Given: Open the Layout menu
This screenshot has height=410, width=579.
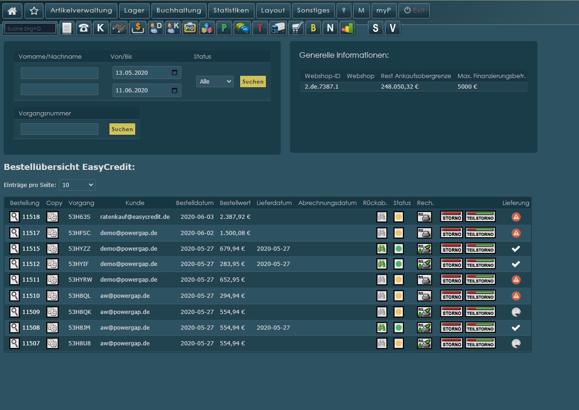Looking at the screenshot, I should click(x=273, y=11).
